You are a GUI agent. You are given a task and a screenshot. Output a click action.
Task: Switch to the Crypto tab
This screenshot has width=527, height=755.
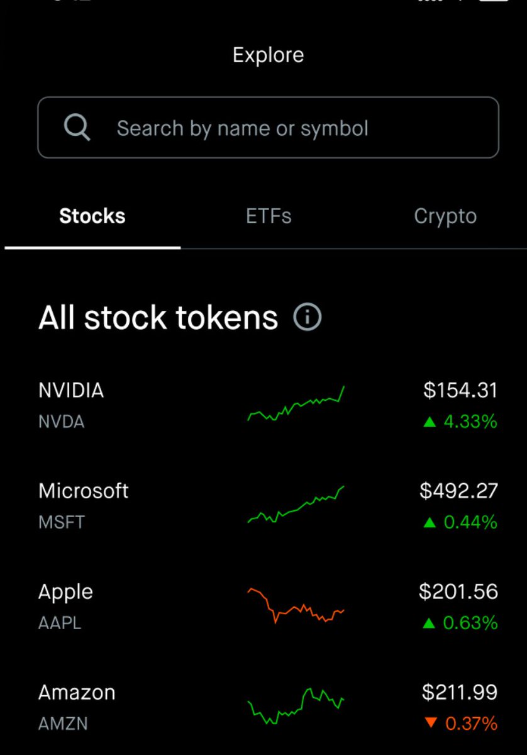pyautogui.click(x=445, y=216)
